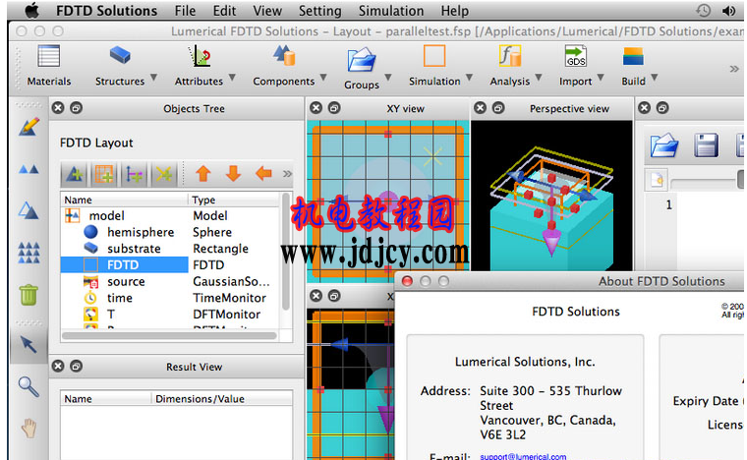The image size is (747, 460).
Task: Open the Edit menu
Action: 224,11
